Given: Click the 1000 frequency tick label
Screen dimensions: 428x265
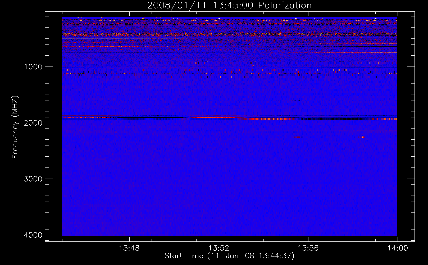Looking at the screenshot, I should (33, 67).
